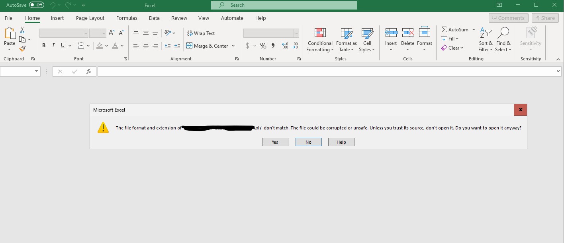Switch to the View tab
Image resolution: width=564 pixels, height=243 pixels.
(204, 18)
